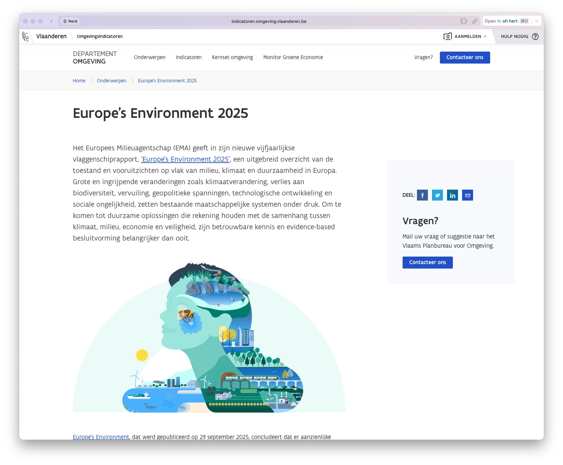Share page on LinkedIn icon
Screen dimensions: 563x465
click(452, 195)
